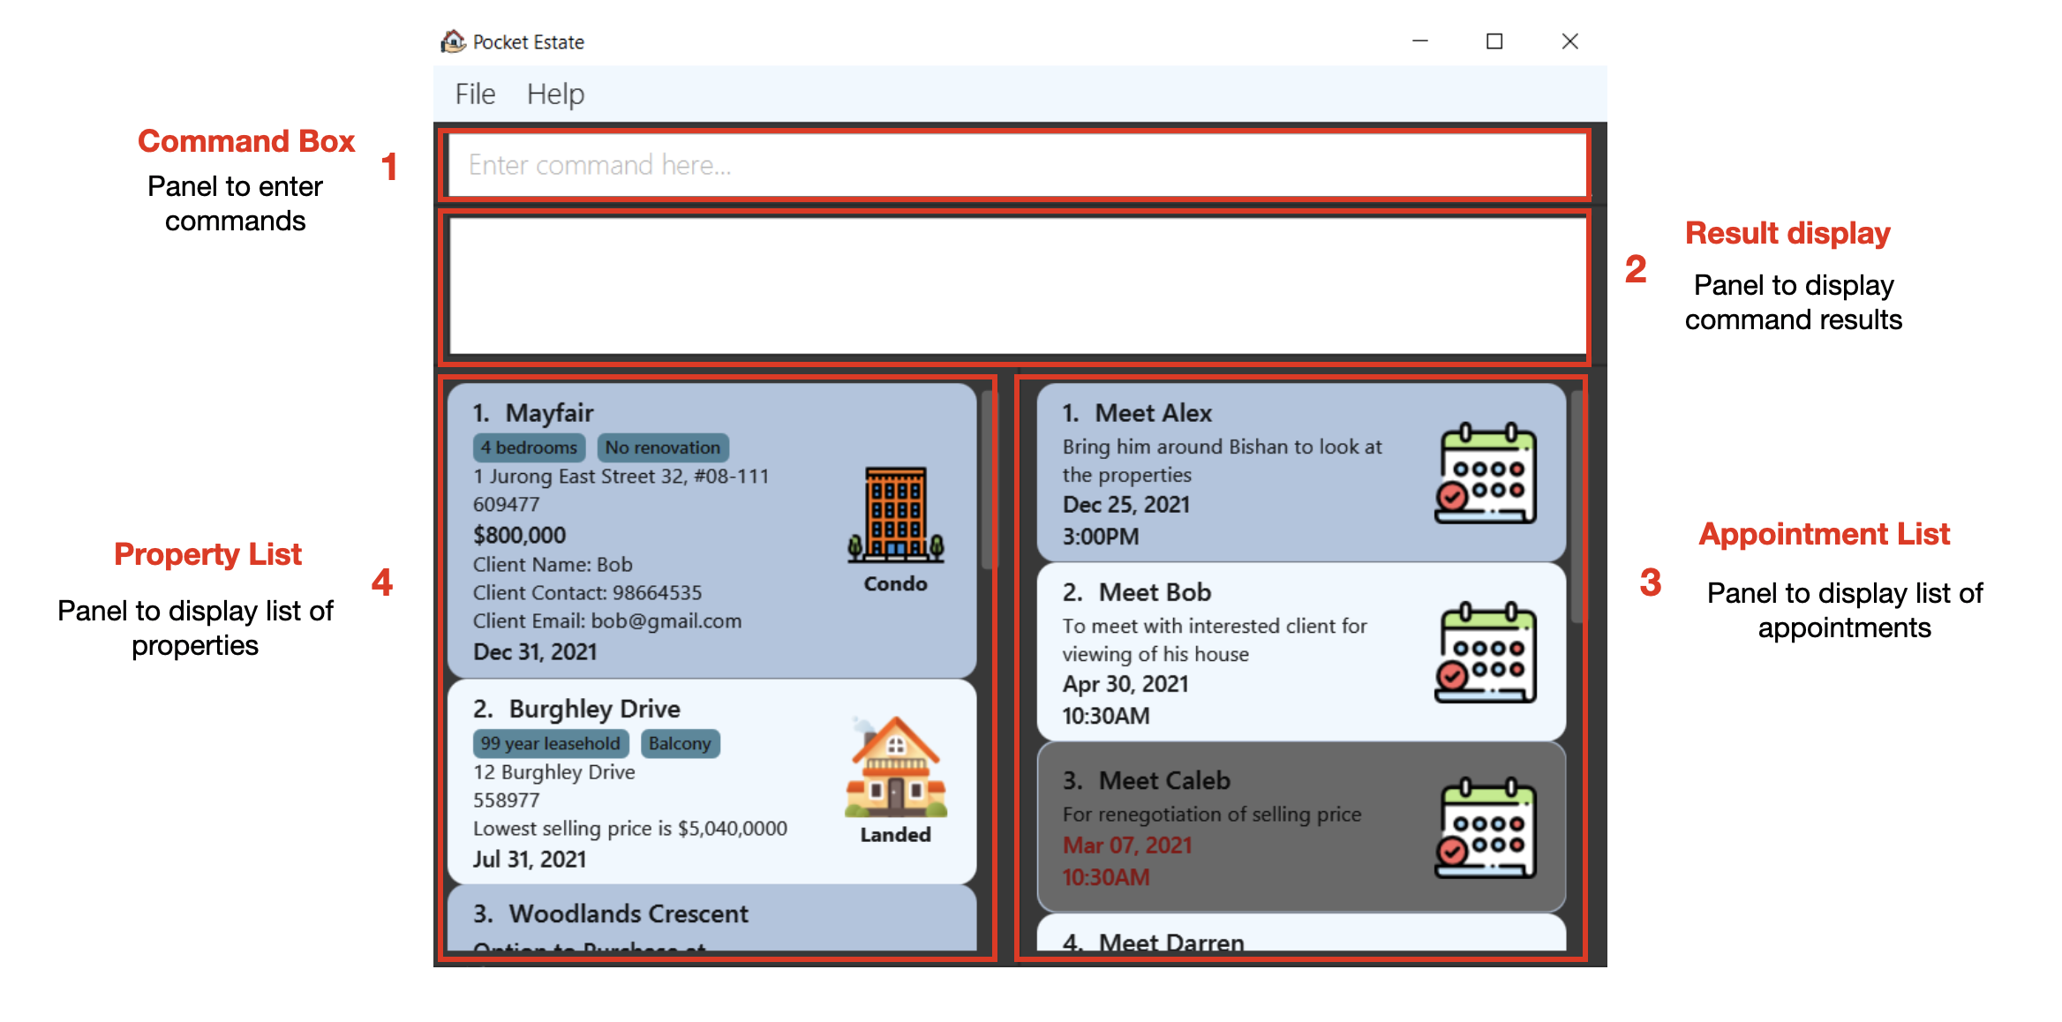Click the For renegotiation of selling price remark

pos(1212,814)
